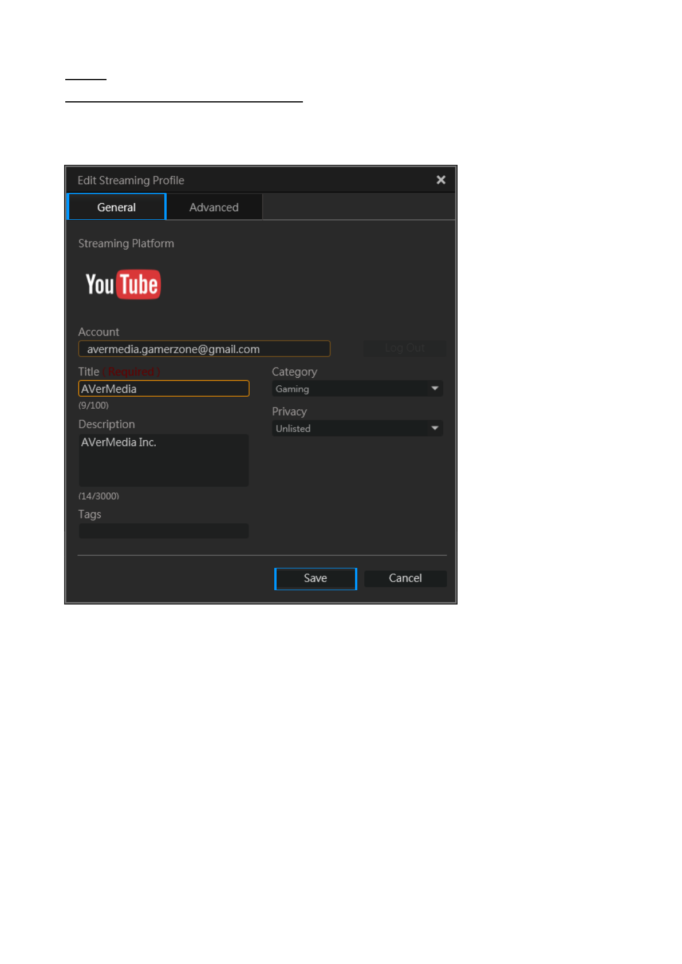Image resolution: width=682 pixels, height=964 pixels.
Task: Open the Advanced tab
Action: coord(214,207)
